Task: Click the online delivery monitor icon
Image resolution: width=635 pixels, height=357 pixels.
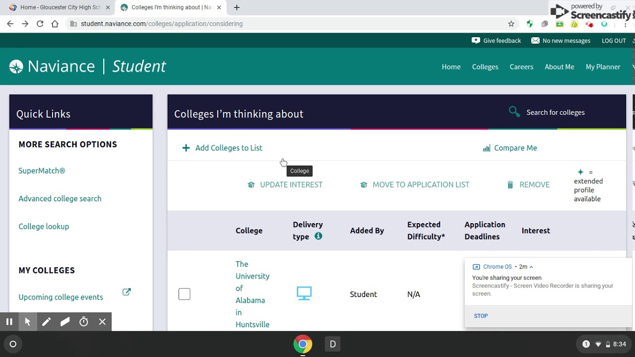Action: point(304,294)
